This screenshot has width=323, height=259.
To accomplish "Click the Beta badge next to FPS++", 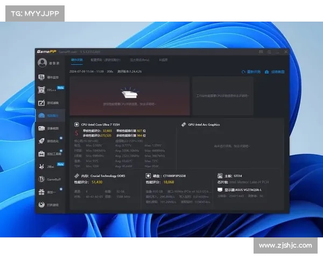I will [x=60, y=88].
